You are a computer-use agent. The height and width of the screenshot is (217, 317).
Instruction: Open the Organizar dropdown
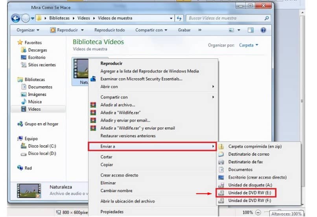click(28, 30)
